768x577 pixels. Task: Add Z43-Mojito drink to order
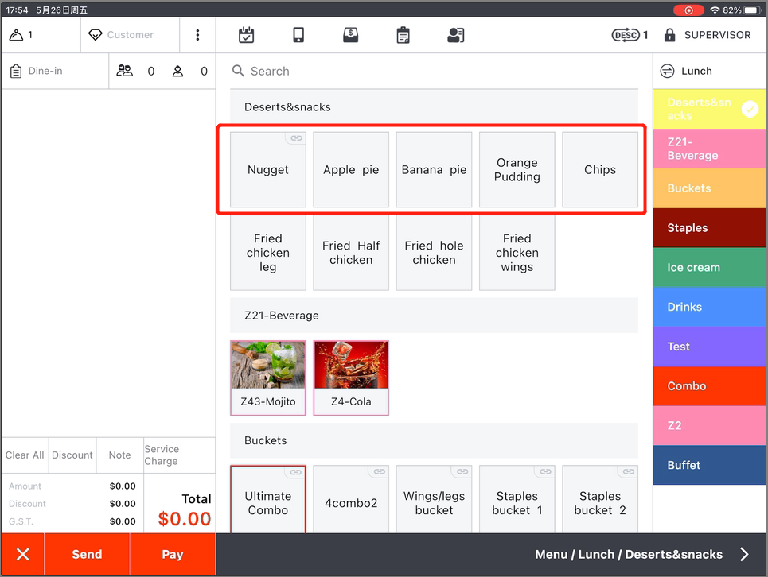(x=268, y=378)
